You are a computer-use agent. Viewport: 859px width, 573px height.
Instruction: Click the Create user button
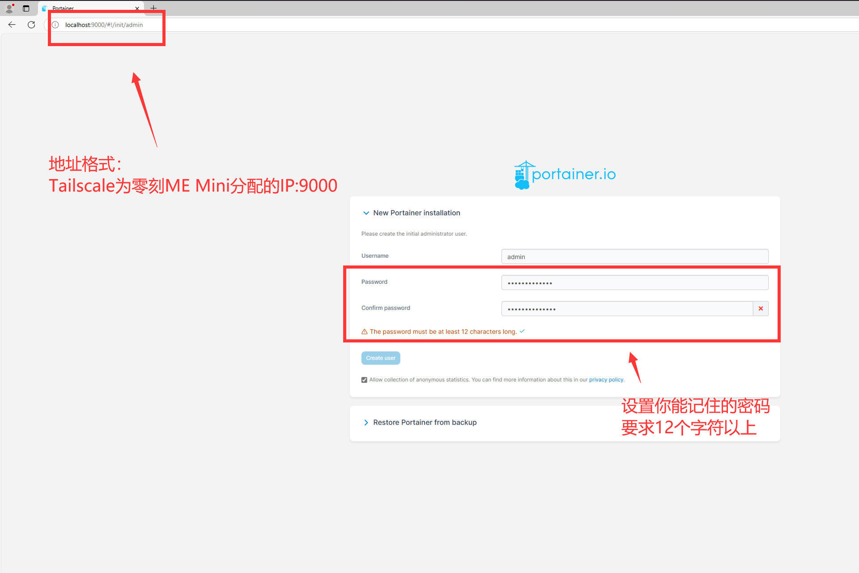[x=381, y=358]
